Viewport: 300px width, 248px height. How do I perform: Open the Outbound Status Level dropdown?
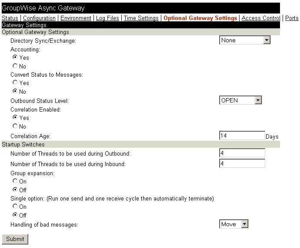240,100
